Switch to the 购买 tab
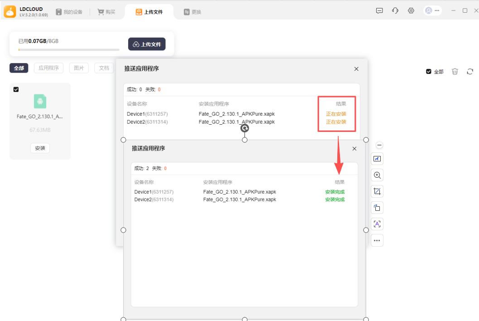The height and width of the screenshot is (321, 479). tap(106, 12)
